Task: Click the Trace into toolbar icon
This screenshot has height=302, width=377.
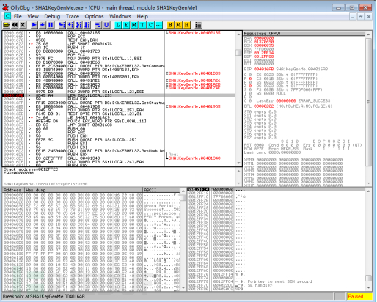Action: (78, 25)
